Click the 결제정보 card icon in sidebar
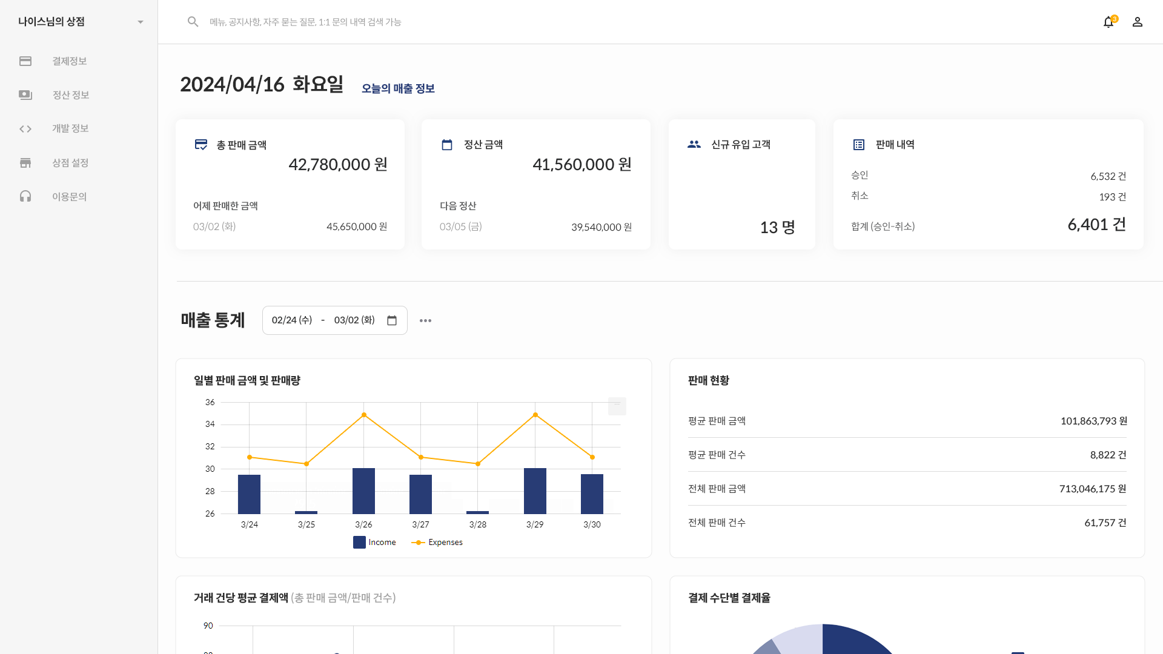1163x654 pixels. click(x=25, y=61)
